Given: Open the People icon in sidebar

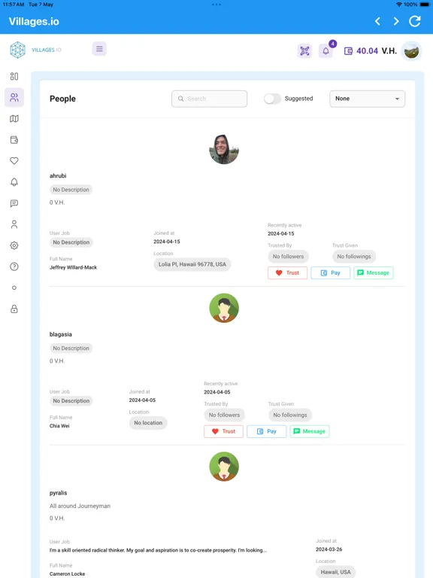Looking at the screenshot, I should (14, 97).
